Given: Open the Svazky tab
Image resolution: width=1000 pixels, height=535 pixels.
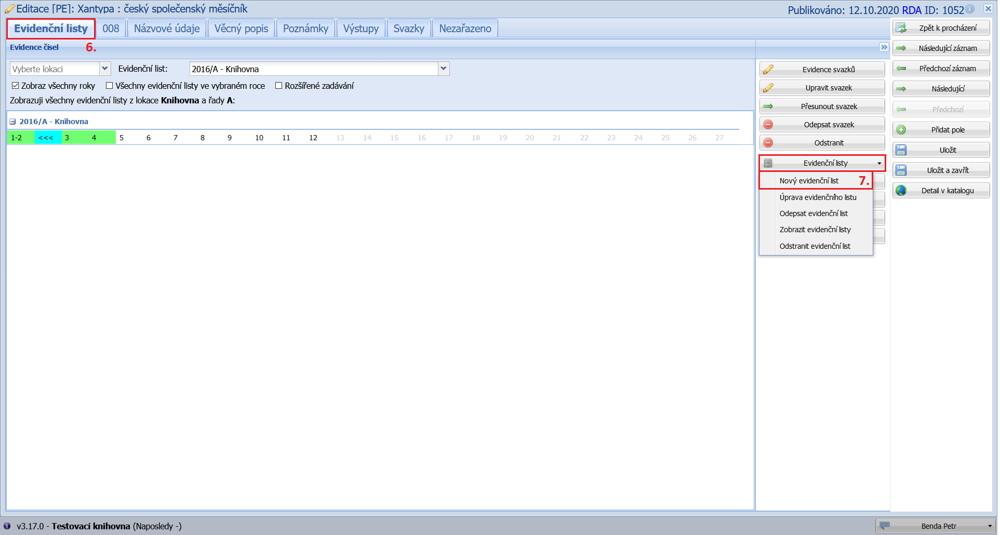Looking at the screenshot, I should coord(409,29).
